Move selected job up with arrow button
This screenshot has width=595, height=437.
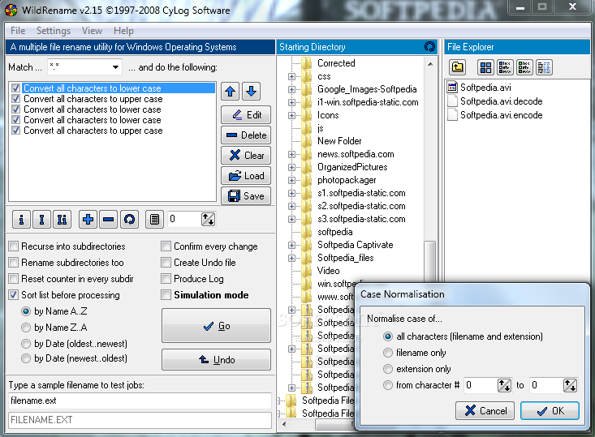pos(230,92)
